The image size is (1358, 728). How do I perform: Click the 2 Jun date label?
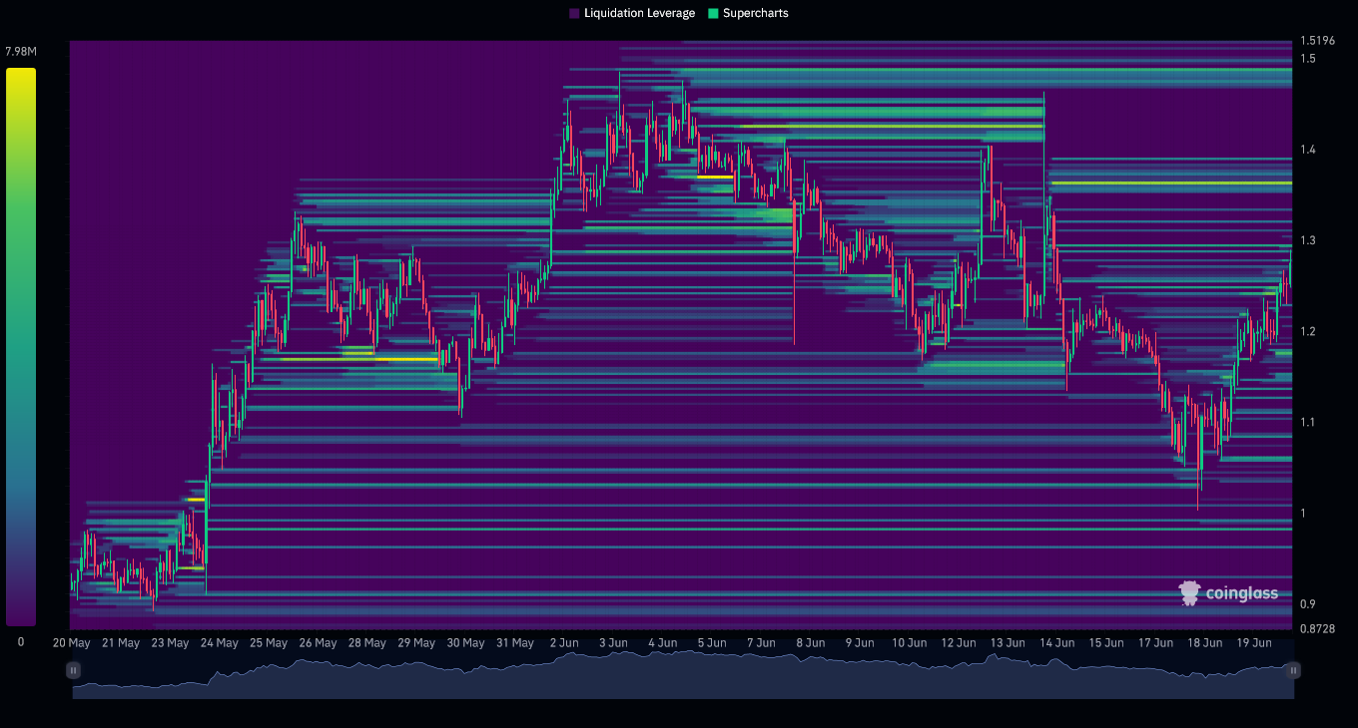[x=564, y=643]
